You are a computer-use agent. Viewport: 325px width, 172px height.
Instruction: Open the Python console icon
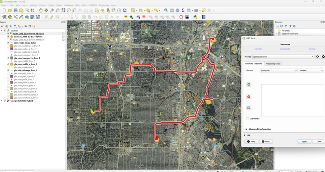[195, 17]
